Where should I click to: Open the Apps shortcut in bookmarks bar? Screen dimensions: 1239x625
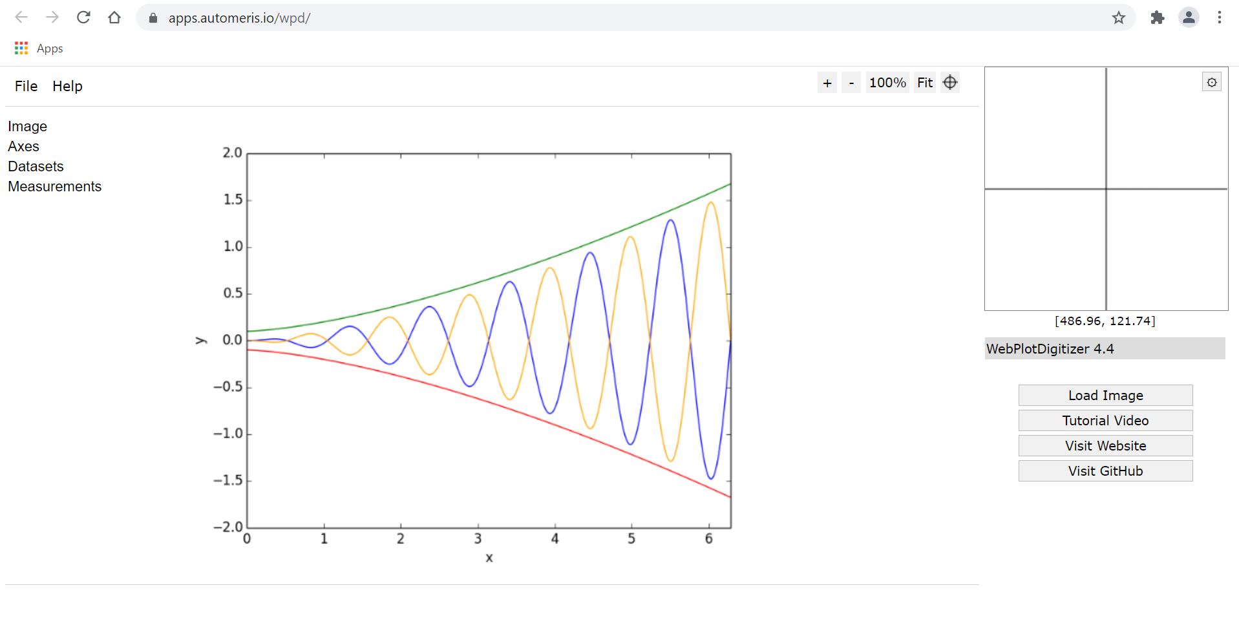[x=39, y=48]
